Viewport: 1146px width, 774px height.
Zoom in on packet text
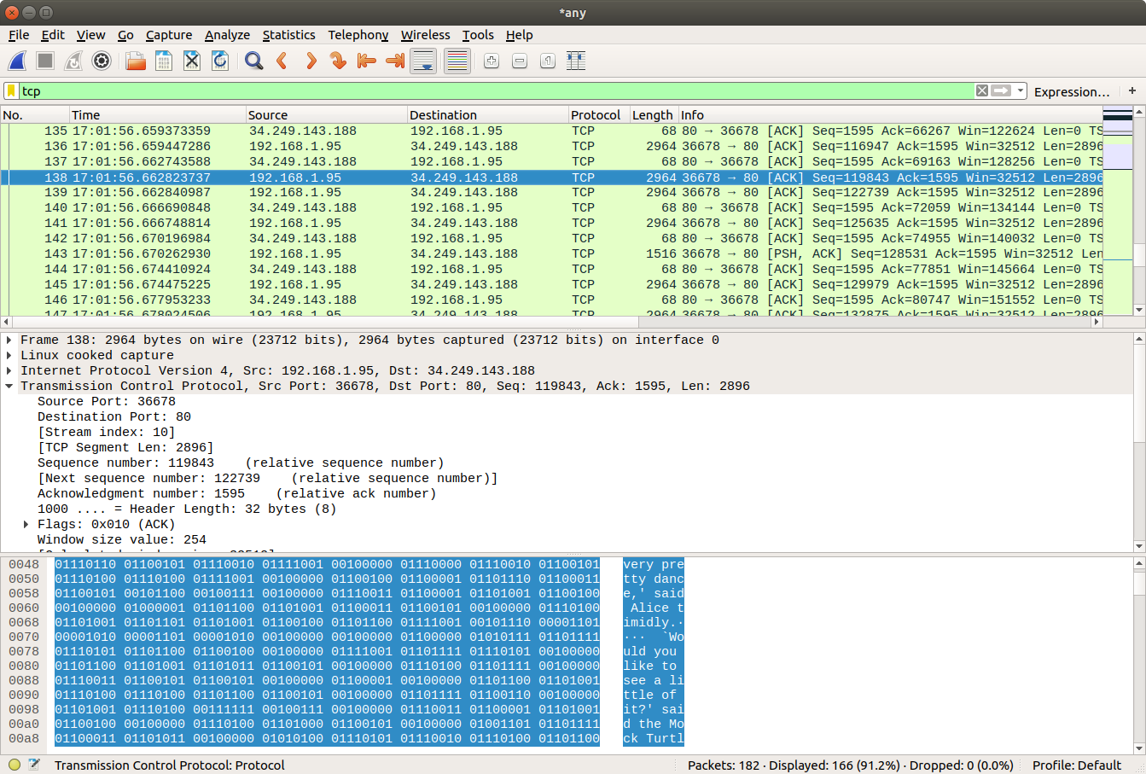pyautogui.click(x=492, y=61)
